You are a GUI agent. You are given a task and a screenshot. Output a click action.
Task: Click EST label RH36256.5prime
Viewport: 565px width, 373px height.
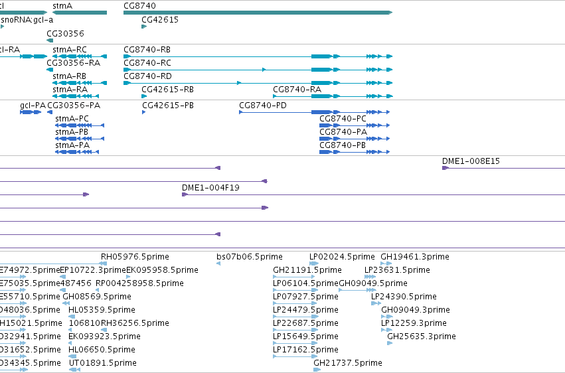[135, 324]
